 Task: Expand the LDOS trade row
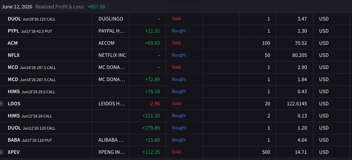1,103
